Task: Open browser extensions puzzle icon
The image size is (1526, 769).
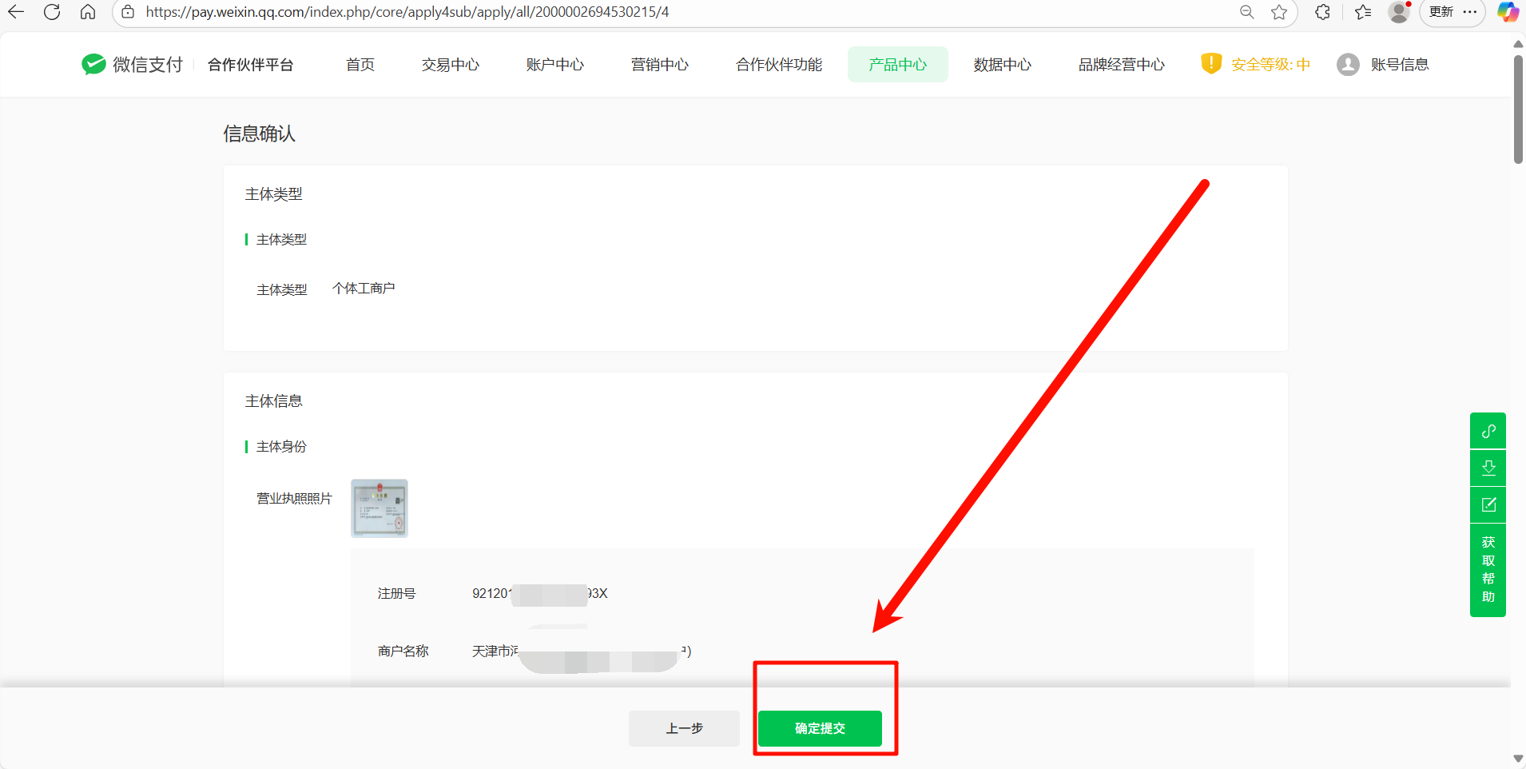Action: pyautogui.click(x=1323, y=12)
